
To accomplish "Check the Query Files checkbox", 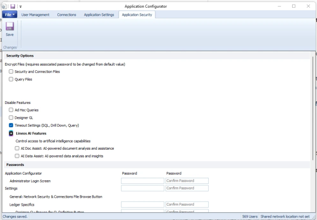I will 11,79.
